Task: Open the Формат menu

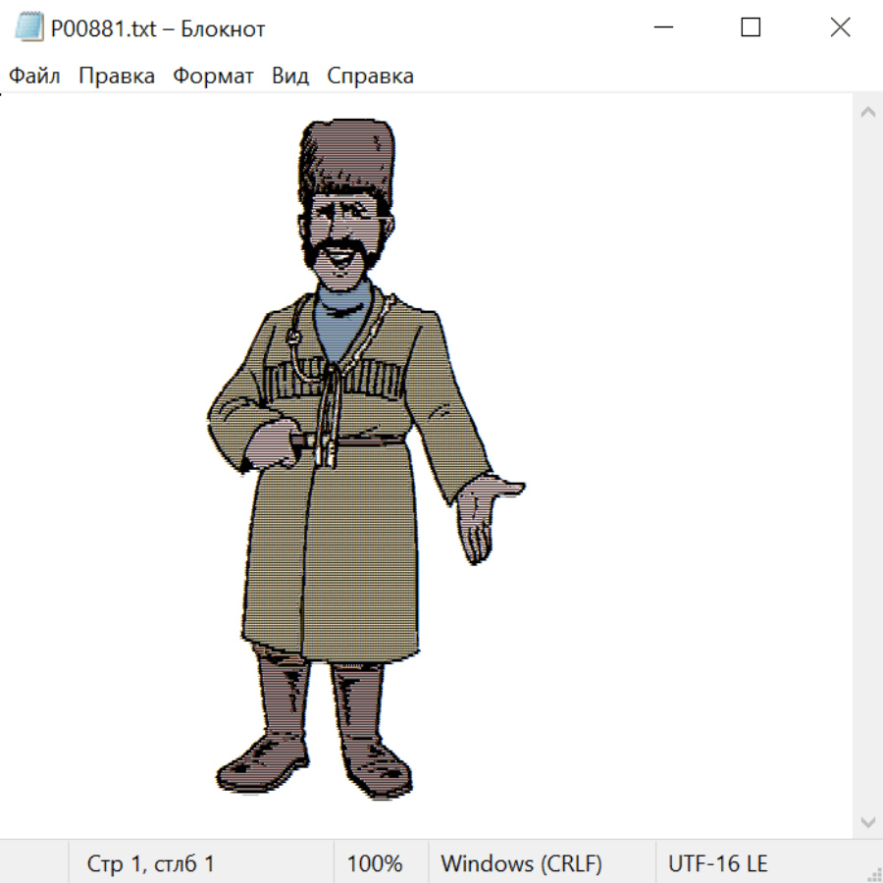Action: point(213,77)
